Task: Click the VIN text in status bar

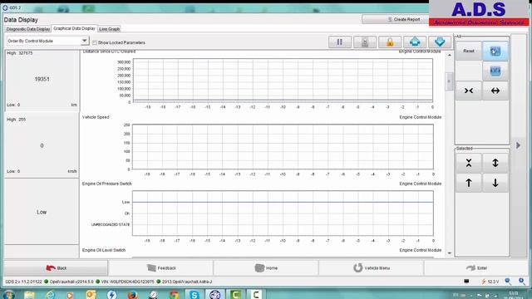Action: 127,282
